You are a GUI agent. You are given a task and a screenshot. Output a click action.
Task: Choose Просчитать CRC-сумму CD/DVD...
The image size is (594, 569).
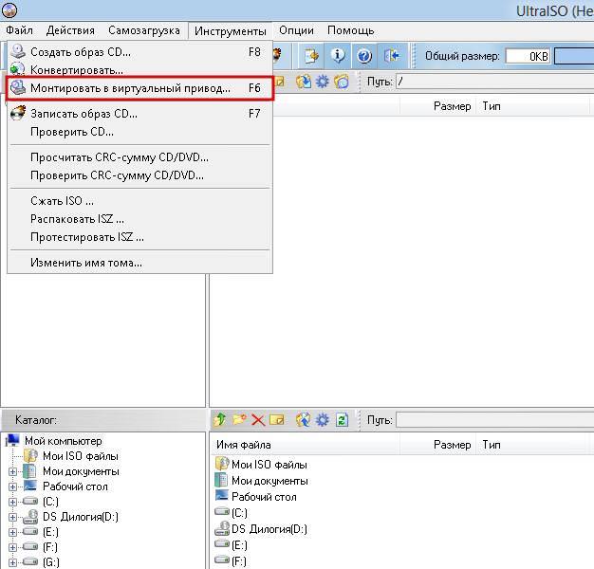coord(139,157)
